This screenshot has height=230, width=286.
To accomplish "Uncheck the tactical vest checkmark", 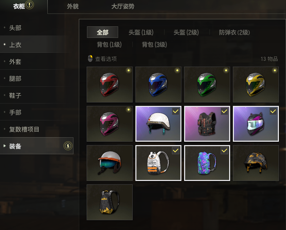I will [x=224, y=111].
